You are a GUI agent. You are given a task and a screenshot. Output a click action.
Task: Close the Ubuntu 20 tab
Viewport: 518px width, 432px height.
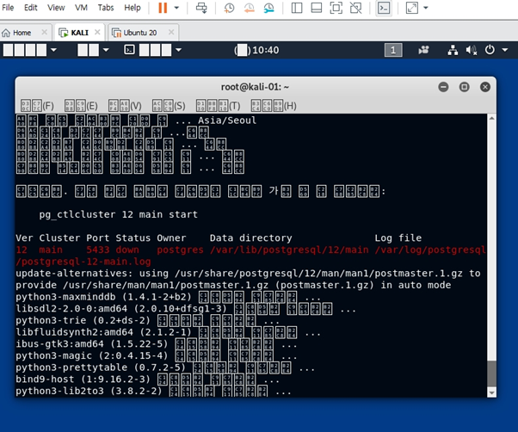point(171,32)
